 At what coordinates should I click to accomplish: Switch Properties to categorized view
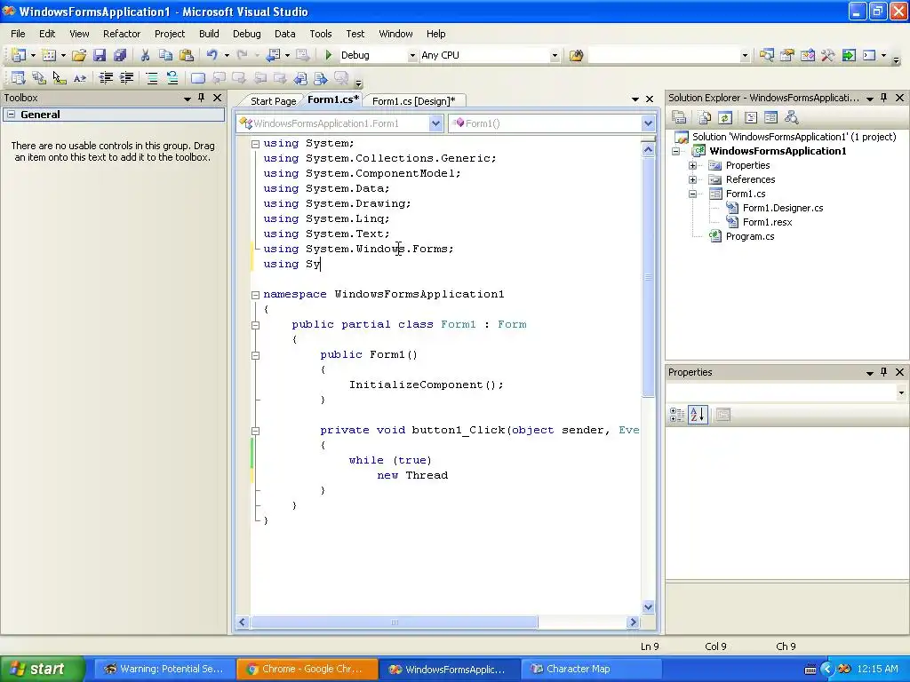676,415
